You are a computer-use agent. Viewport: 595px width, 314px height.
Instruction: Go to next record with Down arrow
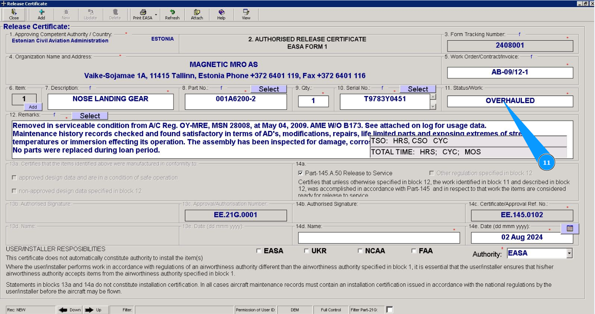[70, 310]
